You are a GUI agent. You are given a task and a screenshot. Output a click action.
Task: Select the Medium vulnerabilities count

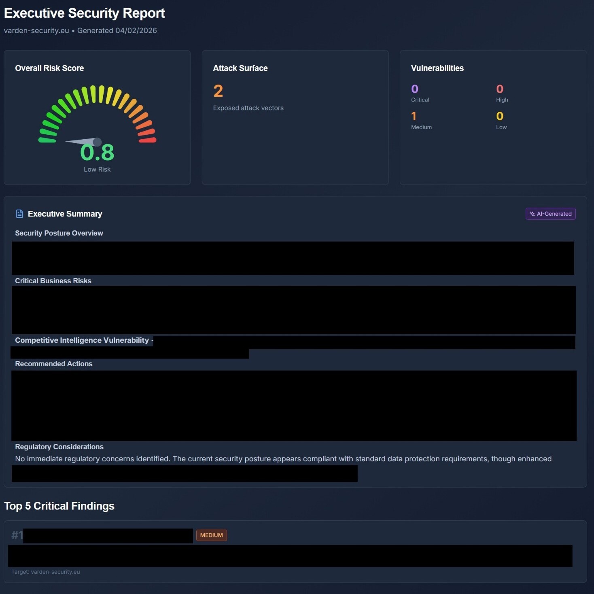(414, 116)
